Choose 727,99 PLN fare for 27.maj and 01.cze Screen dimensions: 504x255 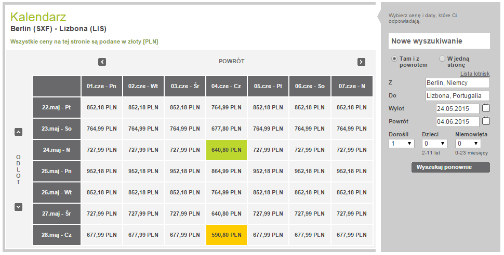101,214
